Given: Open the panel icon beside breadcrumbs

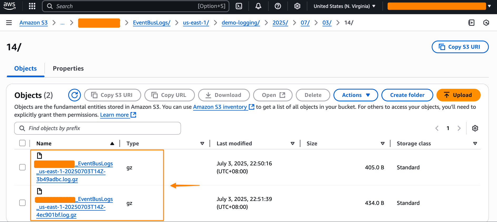Looking at the screenshot, I should pyautogui.click(x=471, y=23).
